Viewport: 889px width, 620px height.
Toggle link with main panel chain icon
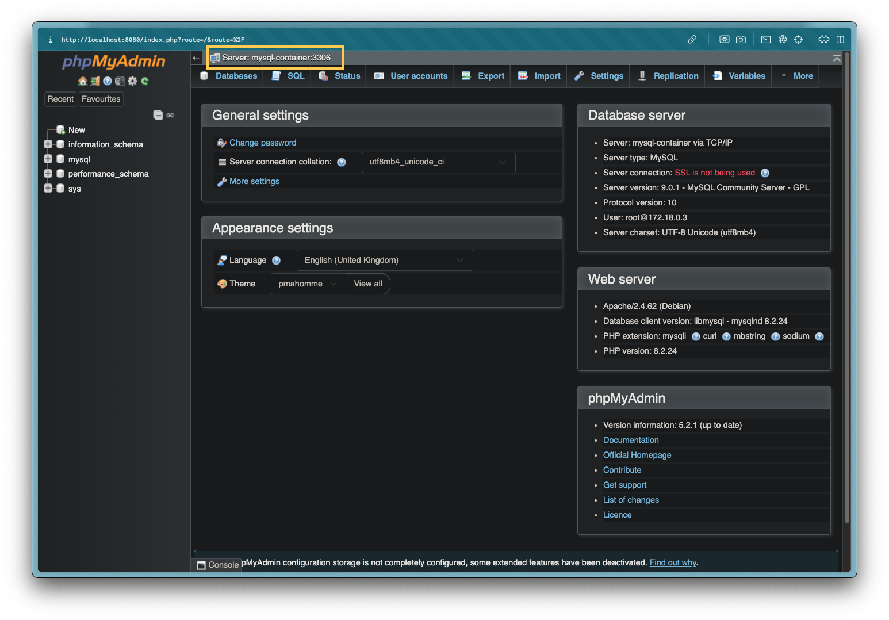point(170,115)
